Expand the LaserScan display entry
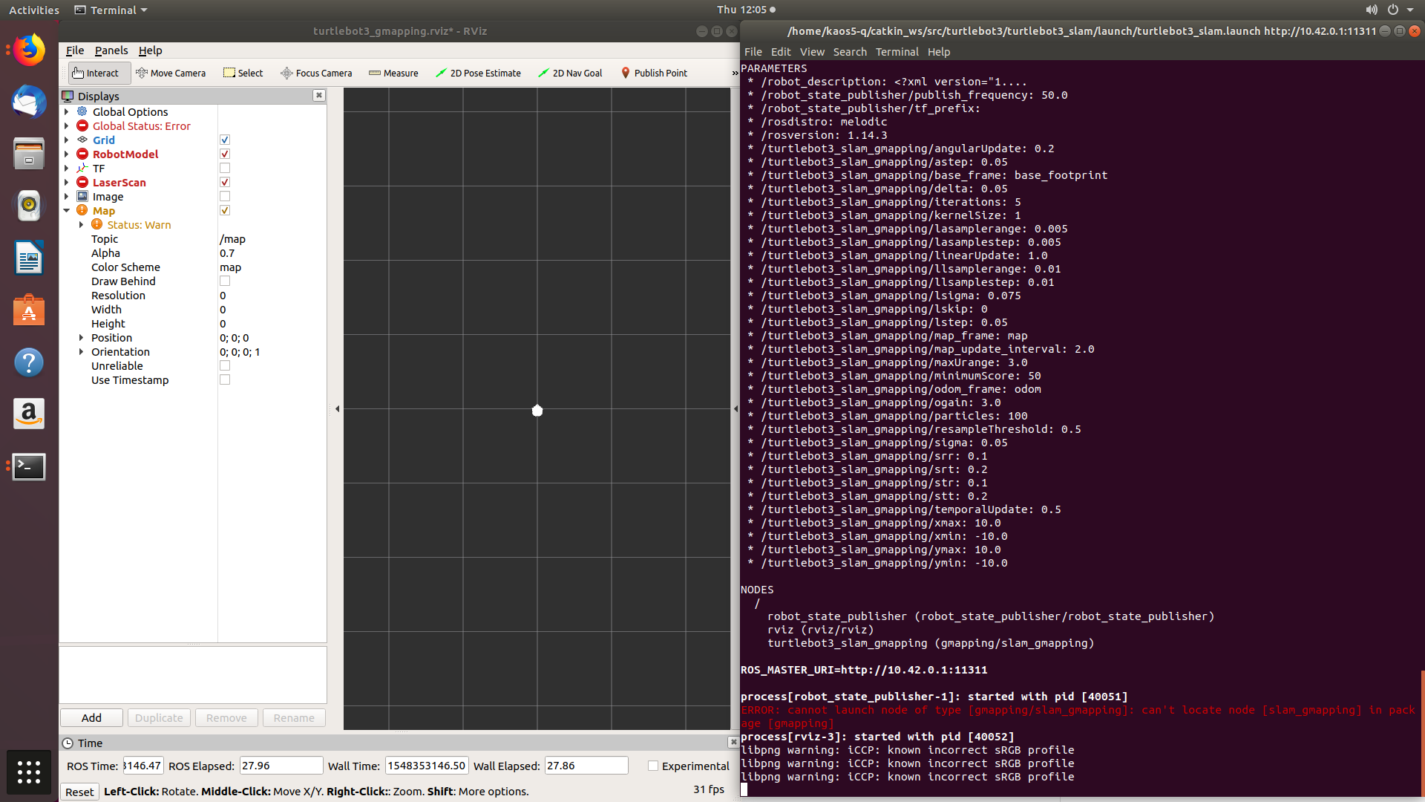This screenshot has height=802, width=1425. coord(67,182)
